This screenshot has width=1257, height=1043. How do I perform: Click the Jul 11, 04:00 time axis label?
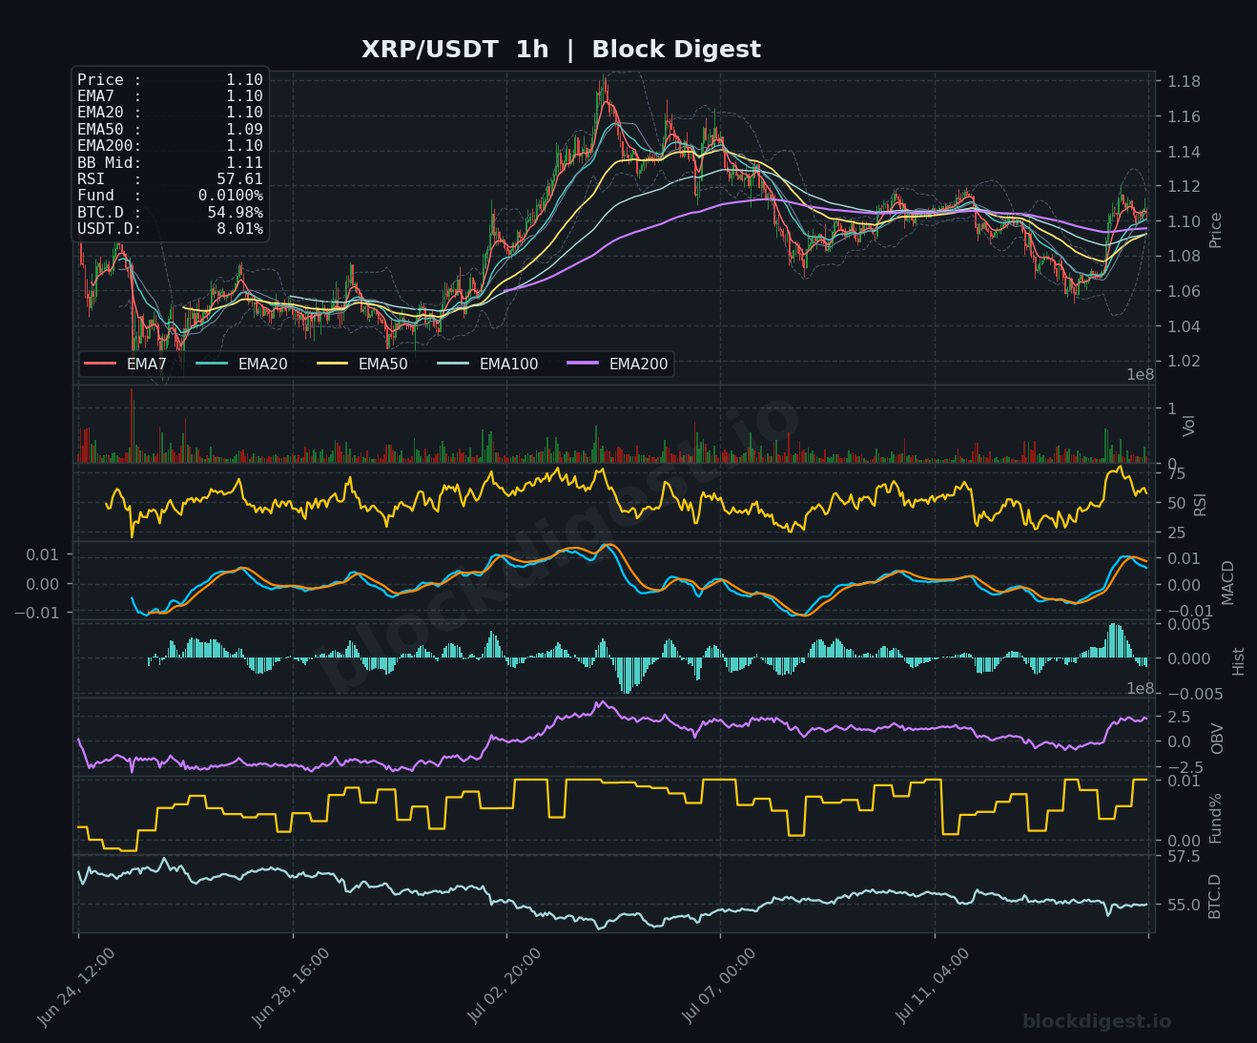933,988
